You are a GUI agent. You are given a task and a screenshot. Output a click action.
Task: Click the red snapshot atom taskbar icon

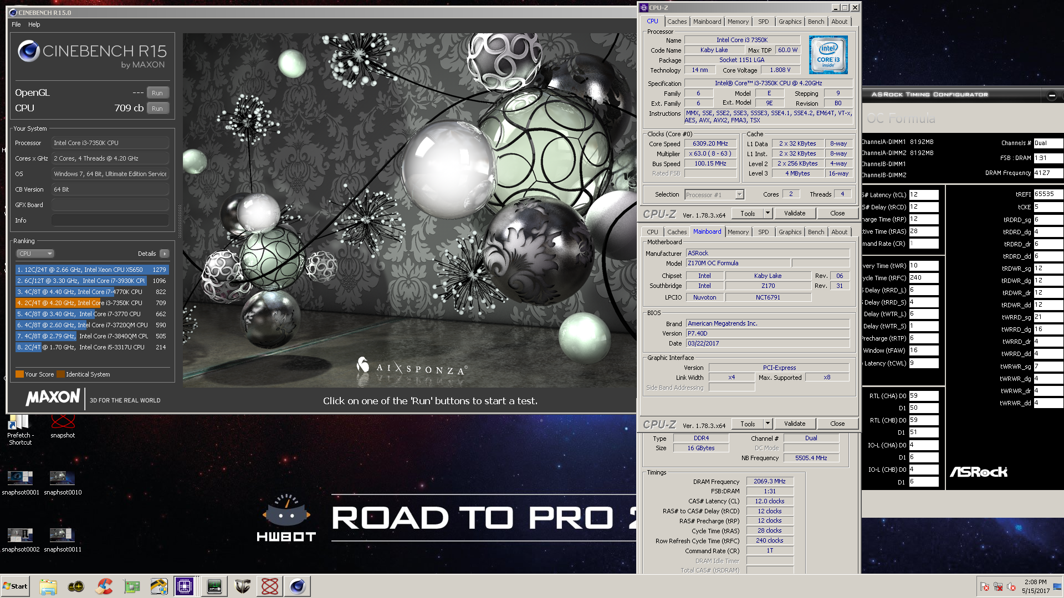[x=270, y=586]
